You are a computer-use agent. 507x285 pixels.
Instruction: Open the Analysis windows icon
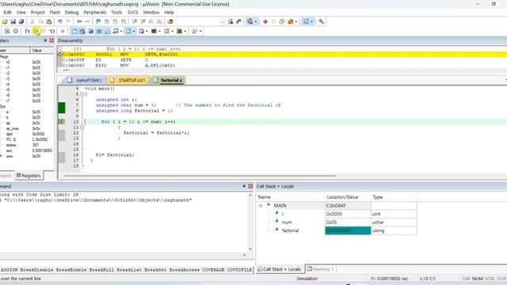(x=154, y=32)
